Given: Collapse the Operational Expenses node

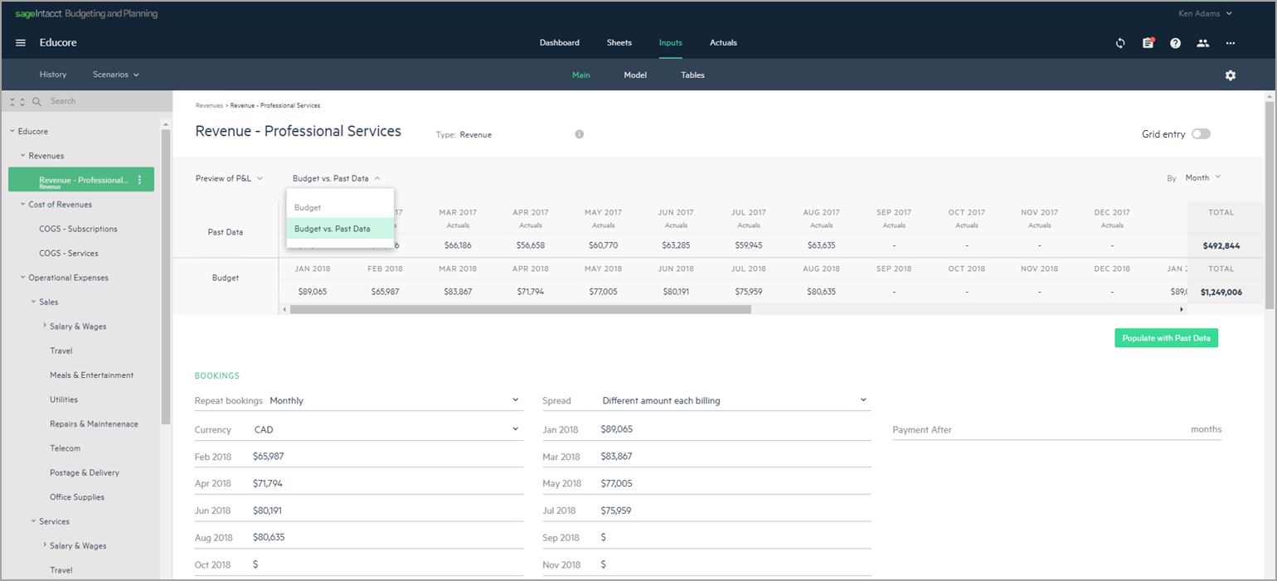Looking at the screenshot, I should click(22, 278).
